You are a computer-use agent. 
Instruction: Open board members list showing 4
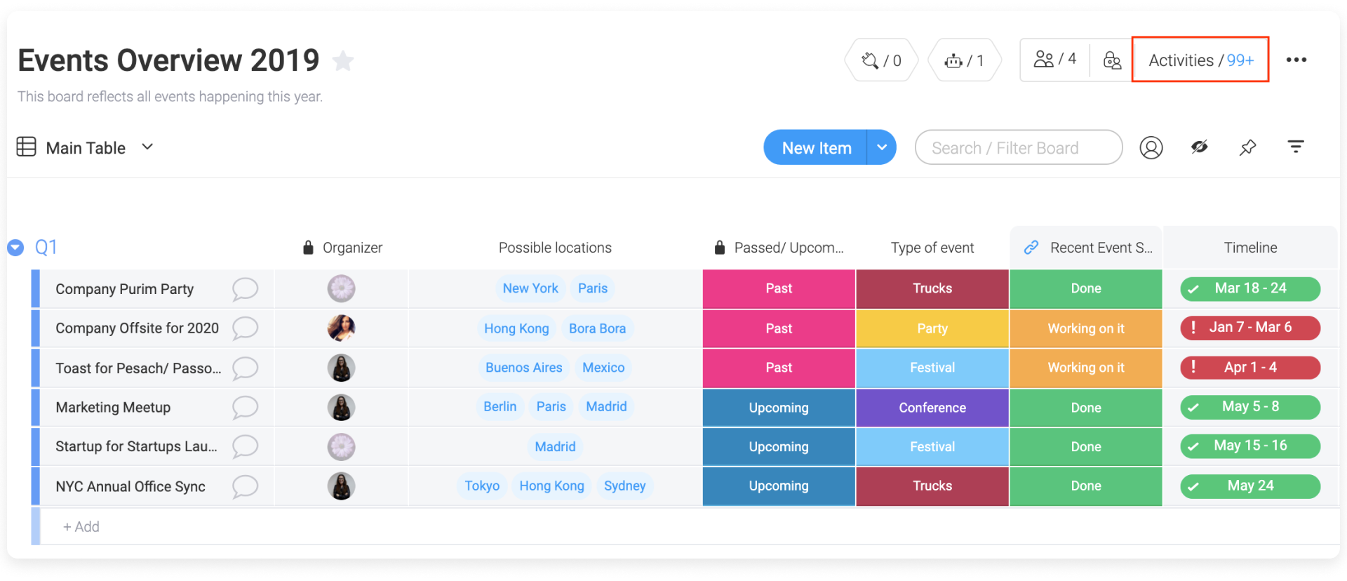tap(1054, 60)
